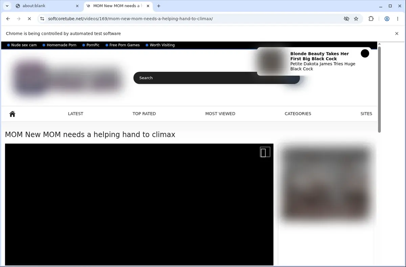Bookmark this page with the star icon
406x267 pixels.
click(x=356, y=19)
